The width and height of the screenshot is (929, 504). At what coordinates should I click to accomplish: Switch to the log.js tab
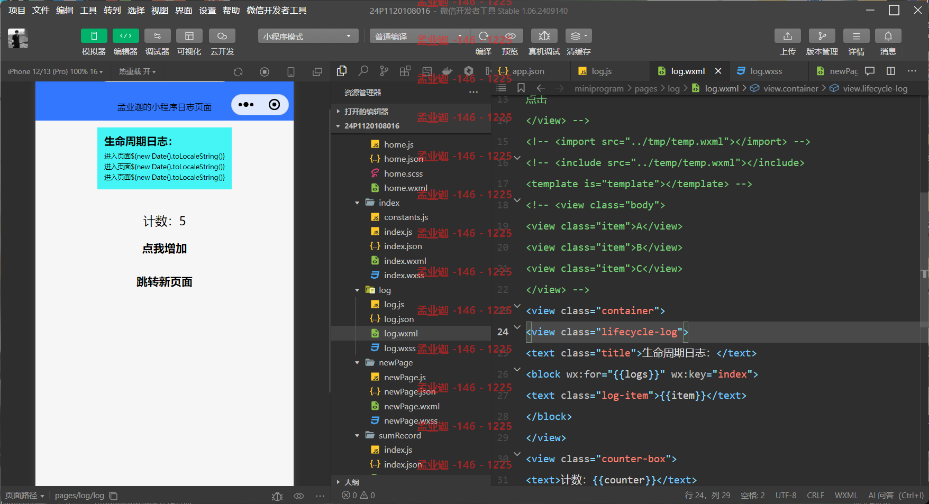(x=602, y=71)
